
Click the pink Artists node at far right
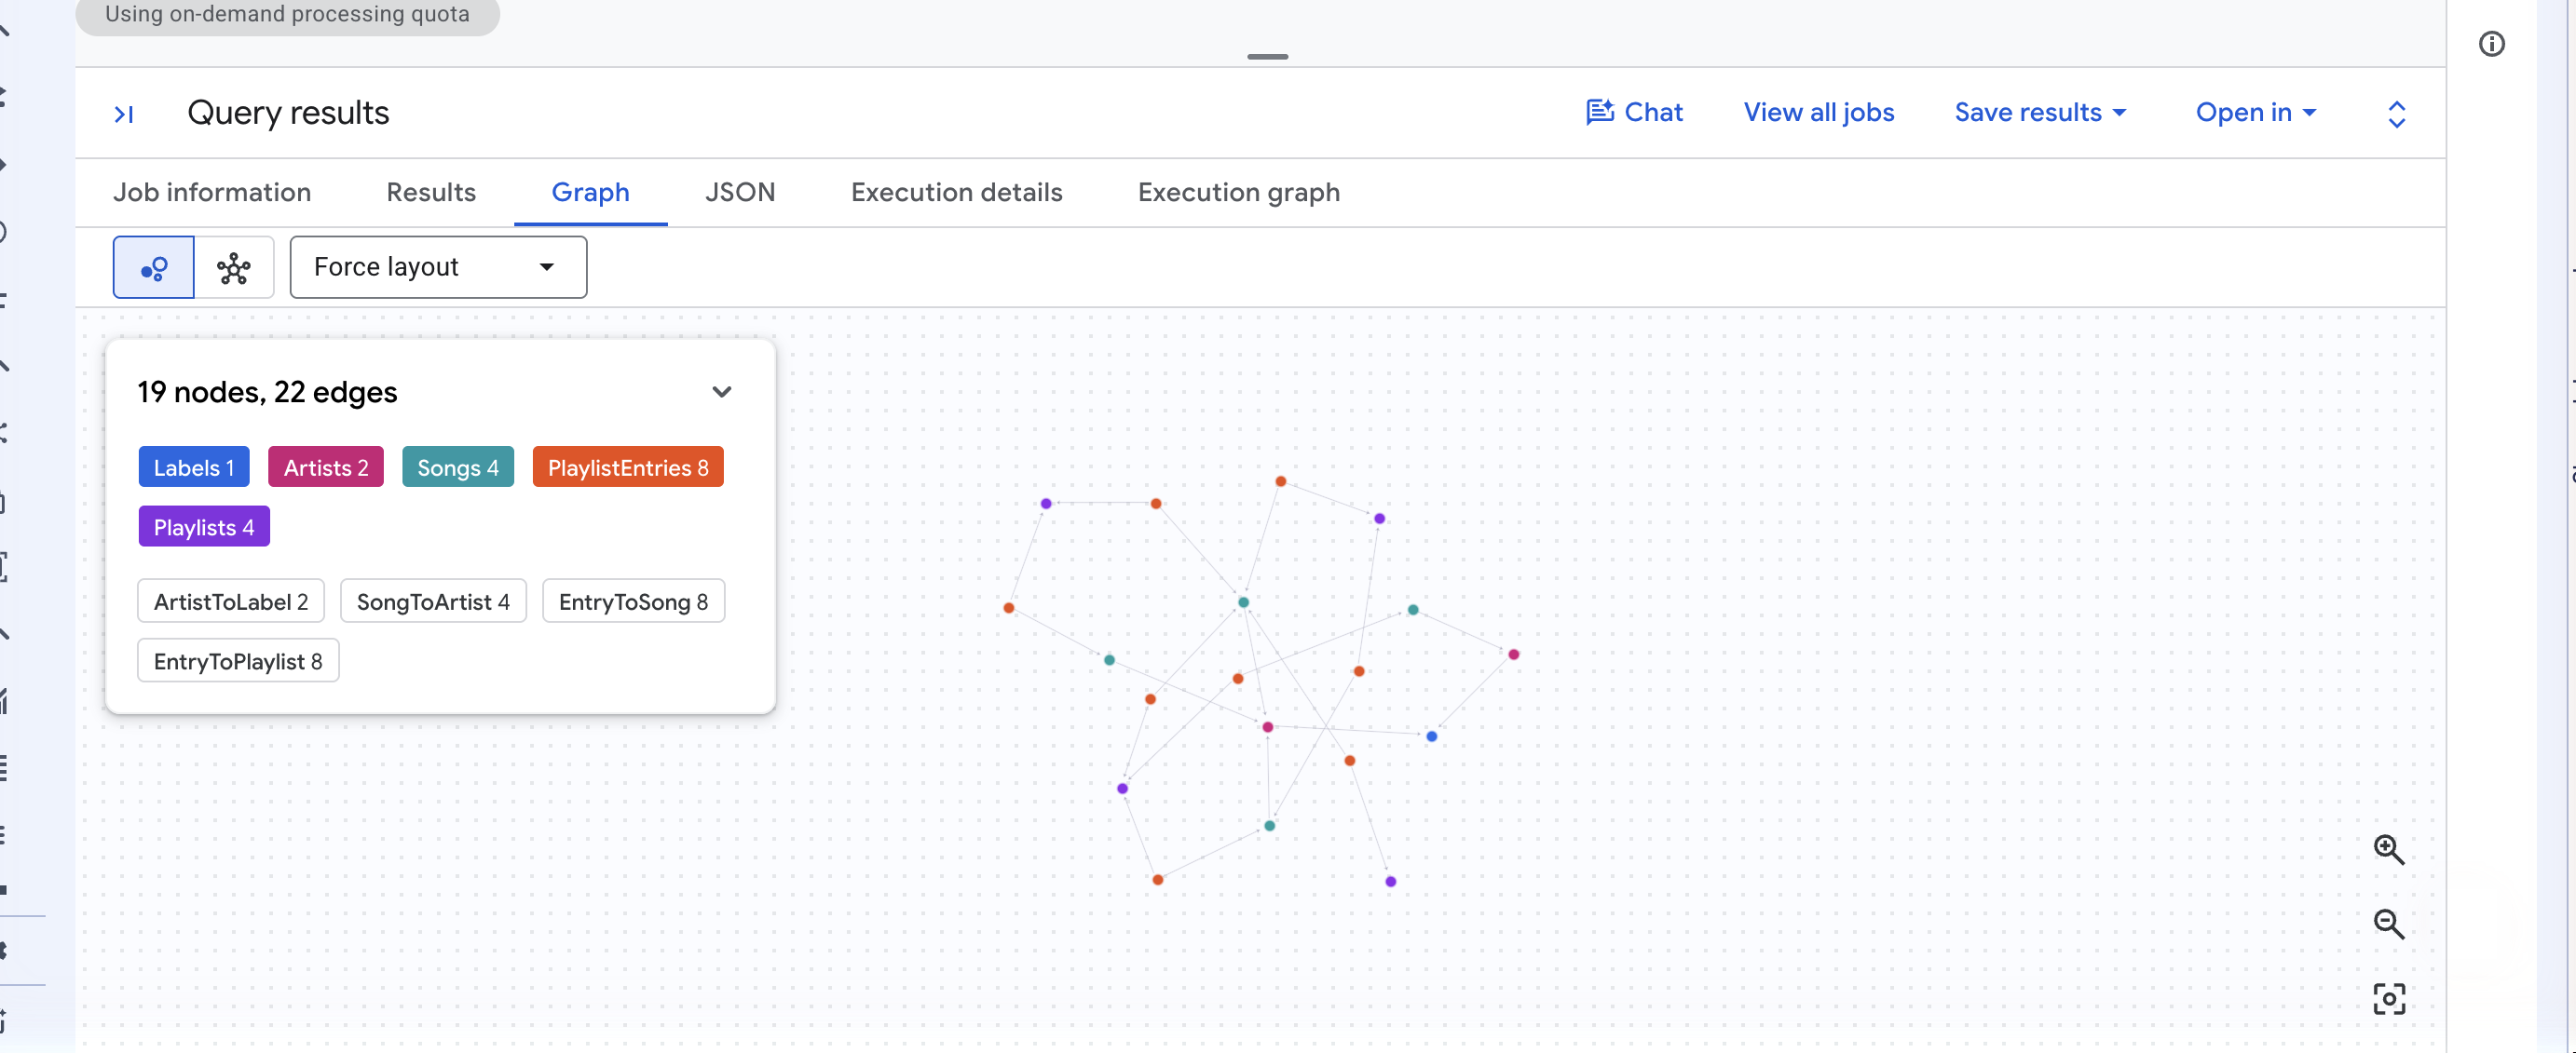coord(1514,655)
